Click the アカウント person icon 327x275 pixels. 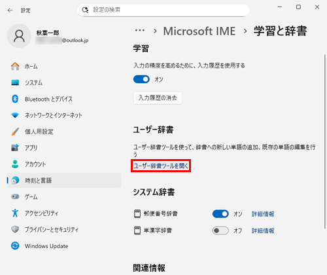(15, 164)
